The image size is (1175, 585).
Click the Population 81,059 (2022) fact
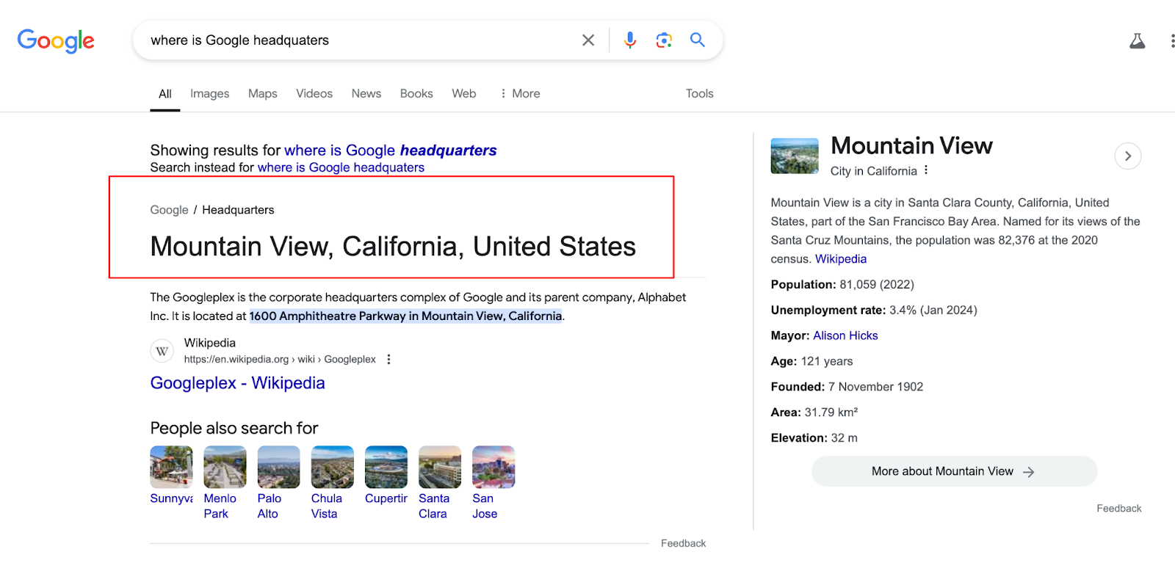(x=842, y=285)
